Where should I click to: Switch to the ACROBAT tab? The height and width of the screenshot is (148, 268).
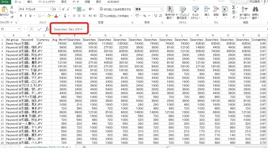point(113,2)
